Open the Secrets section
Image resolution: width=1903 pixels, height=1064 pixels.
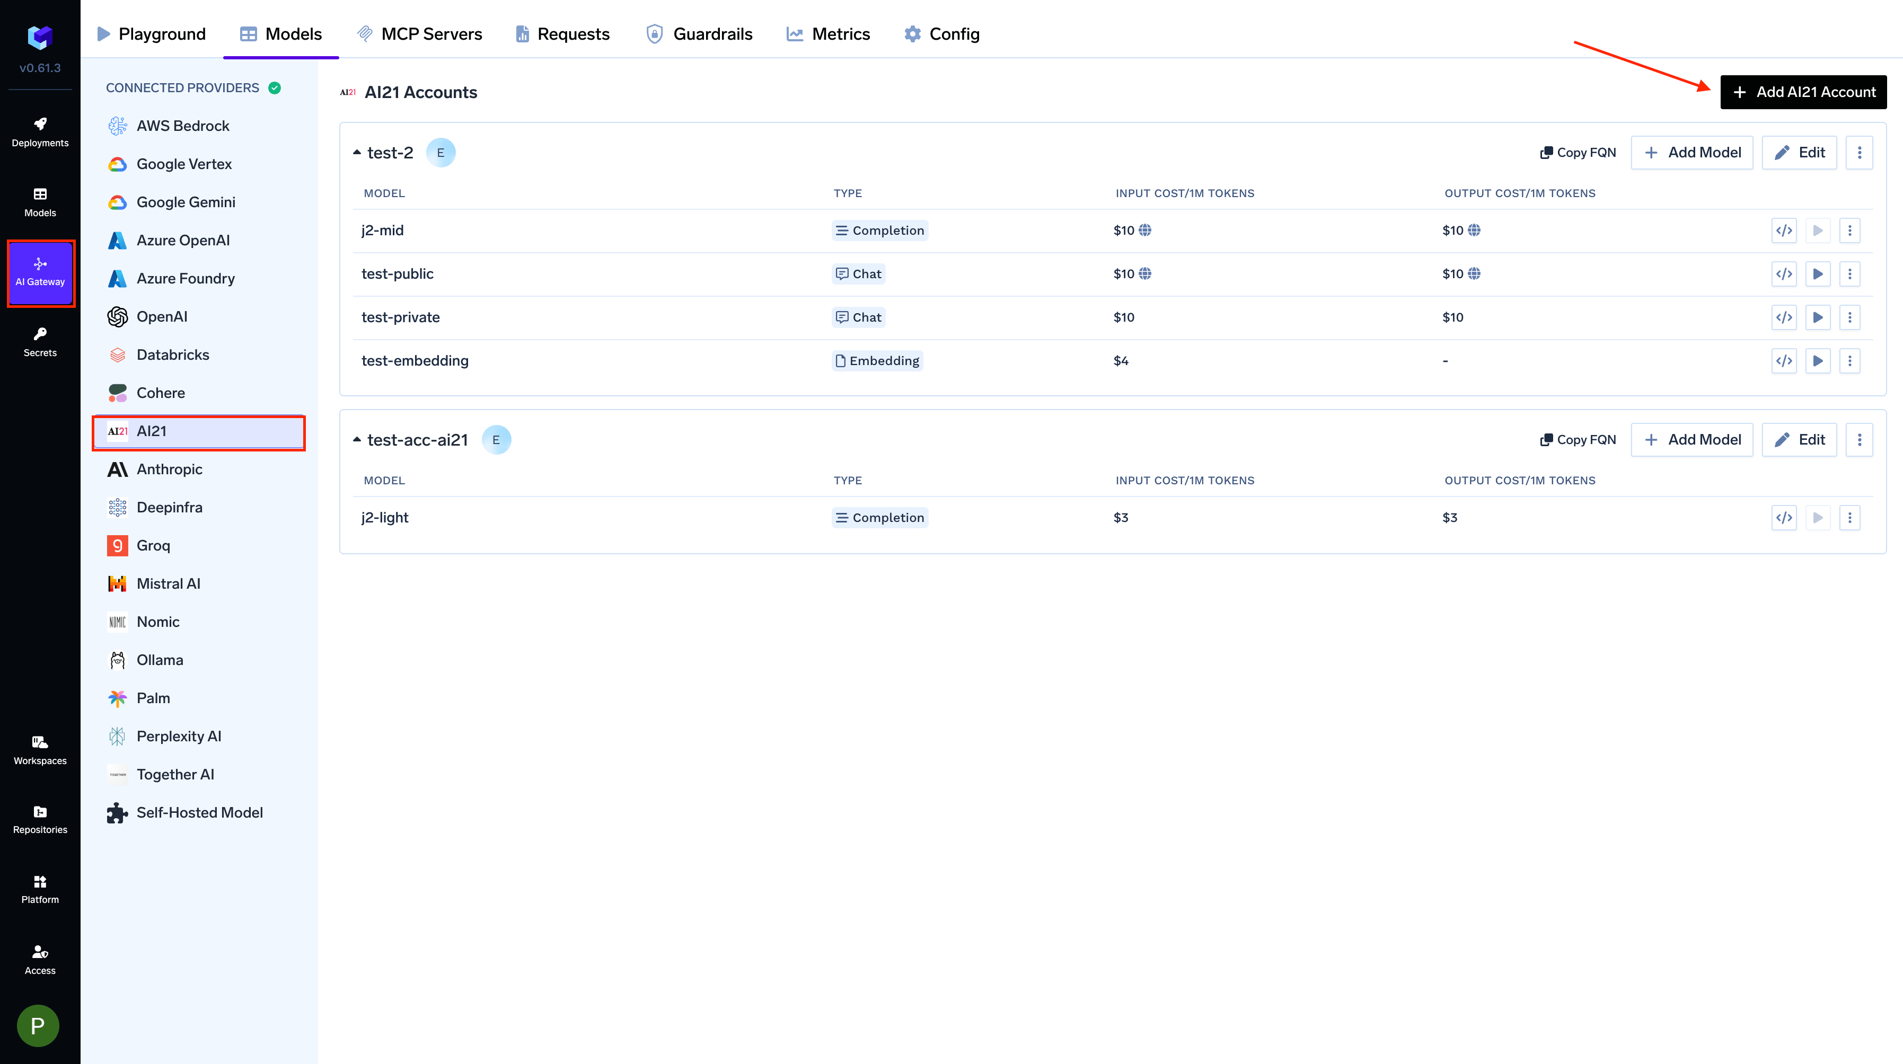click(40, 342)
